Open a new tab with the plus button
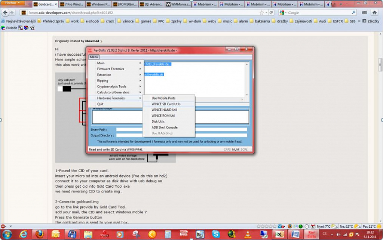Image resolution: width=383 pixels, height=240 pixels. pyautogui.click(x=341, y=4)
